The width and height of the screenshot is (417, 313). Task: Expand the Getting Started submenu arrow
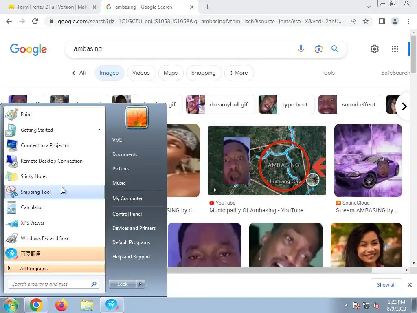pyautogui.click(x=99, y=130)
